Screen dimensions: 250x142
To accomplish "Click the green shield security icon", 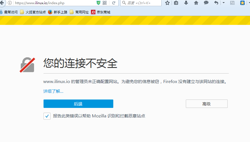I will coord(98,3).
